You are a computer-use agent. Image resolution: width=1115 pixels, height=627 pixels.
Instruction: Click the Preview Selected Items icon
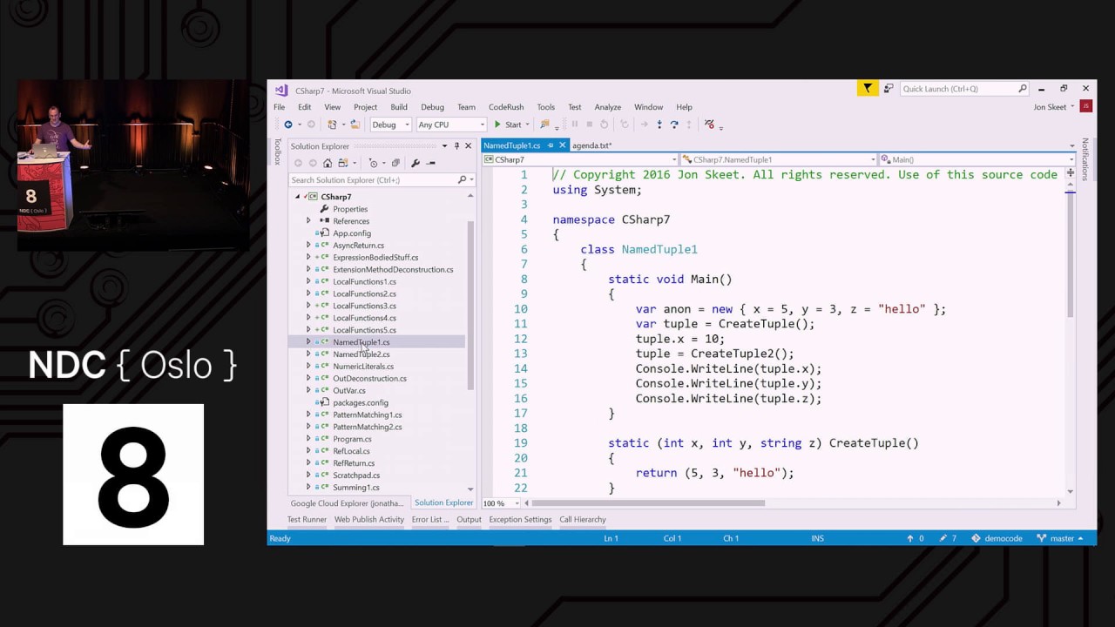click(430, 163)
